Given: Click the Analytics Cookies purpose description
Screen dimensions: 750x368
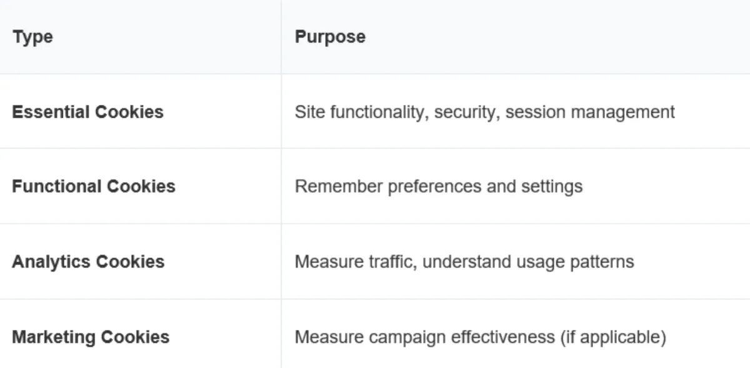Looking at the screenshot, I should (464, 261).
